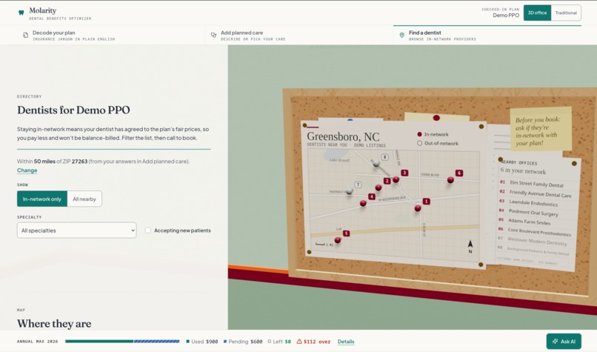Click the $112 over warning text
This screenshot has width=597, height=352.
[x=317, y=342]
